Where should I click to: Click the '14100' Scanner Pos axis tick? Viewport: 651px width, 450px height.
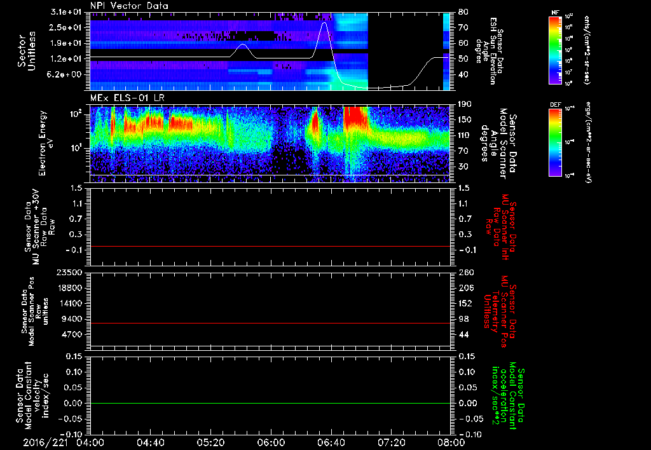coord(69,304)
